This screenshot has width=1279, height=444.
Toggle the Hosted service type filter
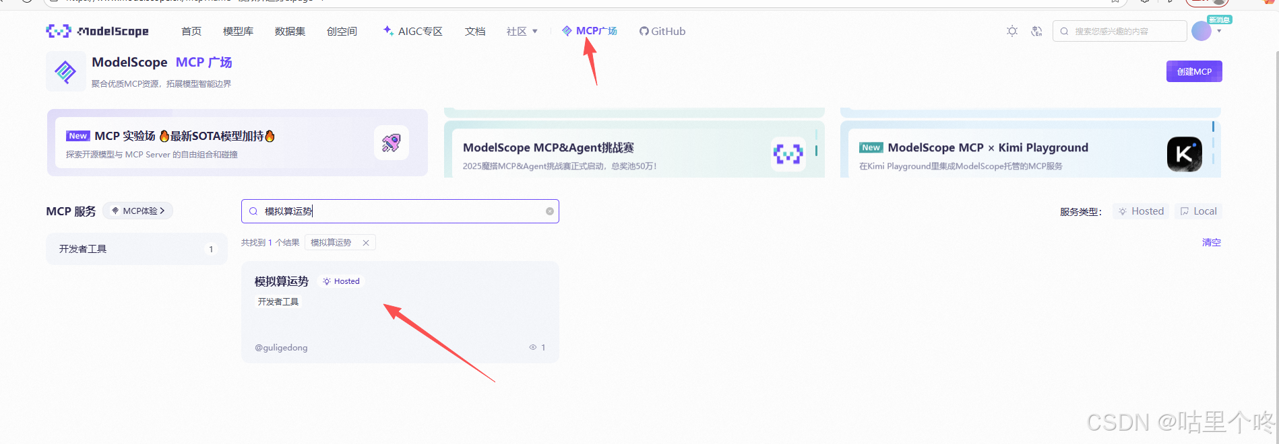1141,211
